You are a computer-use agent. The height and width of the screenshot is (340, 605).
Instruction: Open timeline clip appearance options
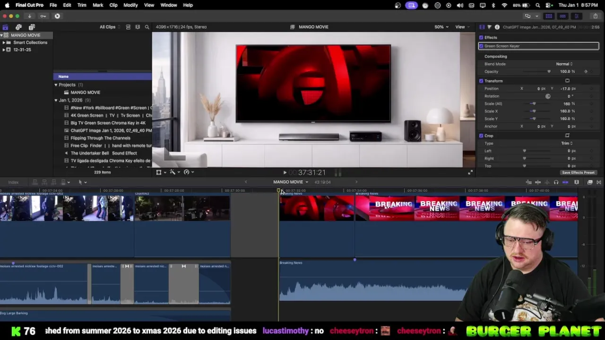[x=577, y=182]
